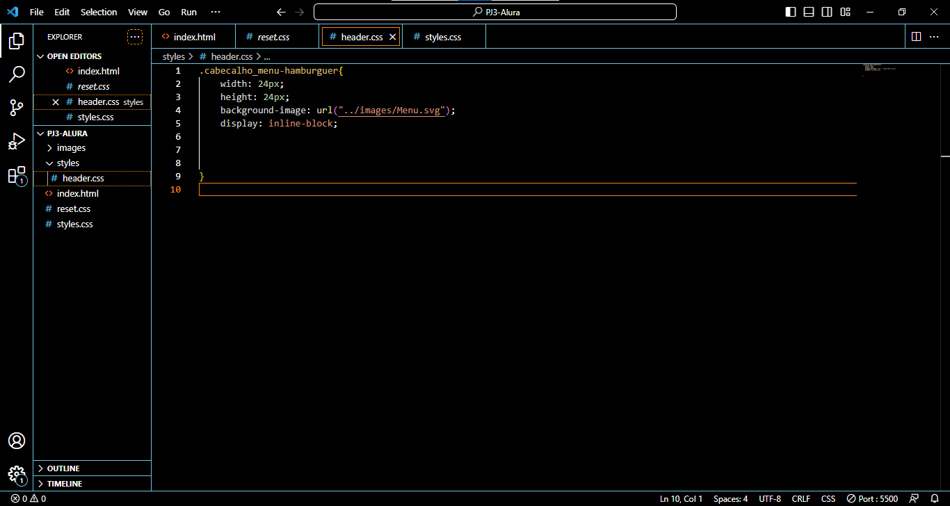Open notifications bell in status bar
This screenshot has width=950, height=506.
[934, 498]
